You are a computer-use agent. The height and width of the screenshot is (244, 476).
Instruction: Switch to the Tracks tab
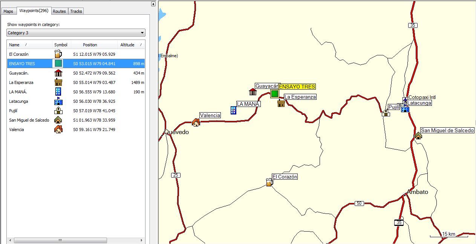(76, 11)
